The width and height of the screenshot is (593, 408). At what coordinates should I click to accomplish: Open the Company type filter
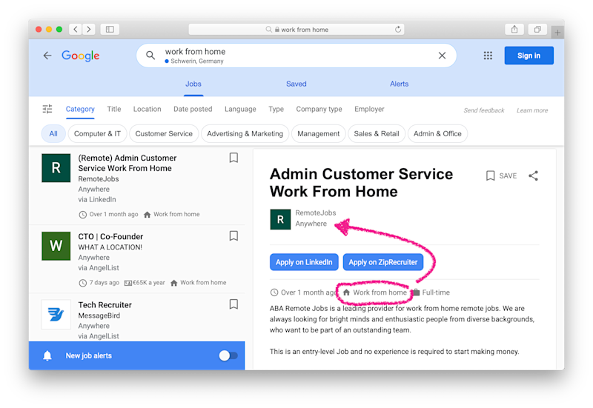click(319, 109)
